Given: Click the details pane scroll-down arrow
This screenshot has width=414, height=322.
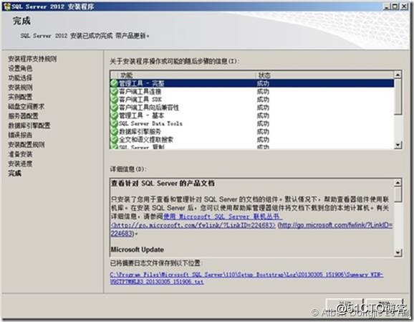Looking at the screenshot, I should coord(398,252).
